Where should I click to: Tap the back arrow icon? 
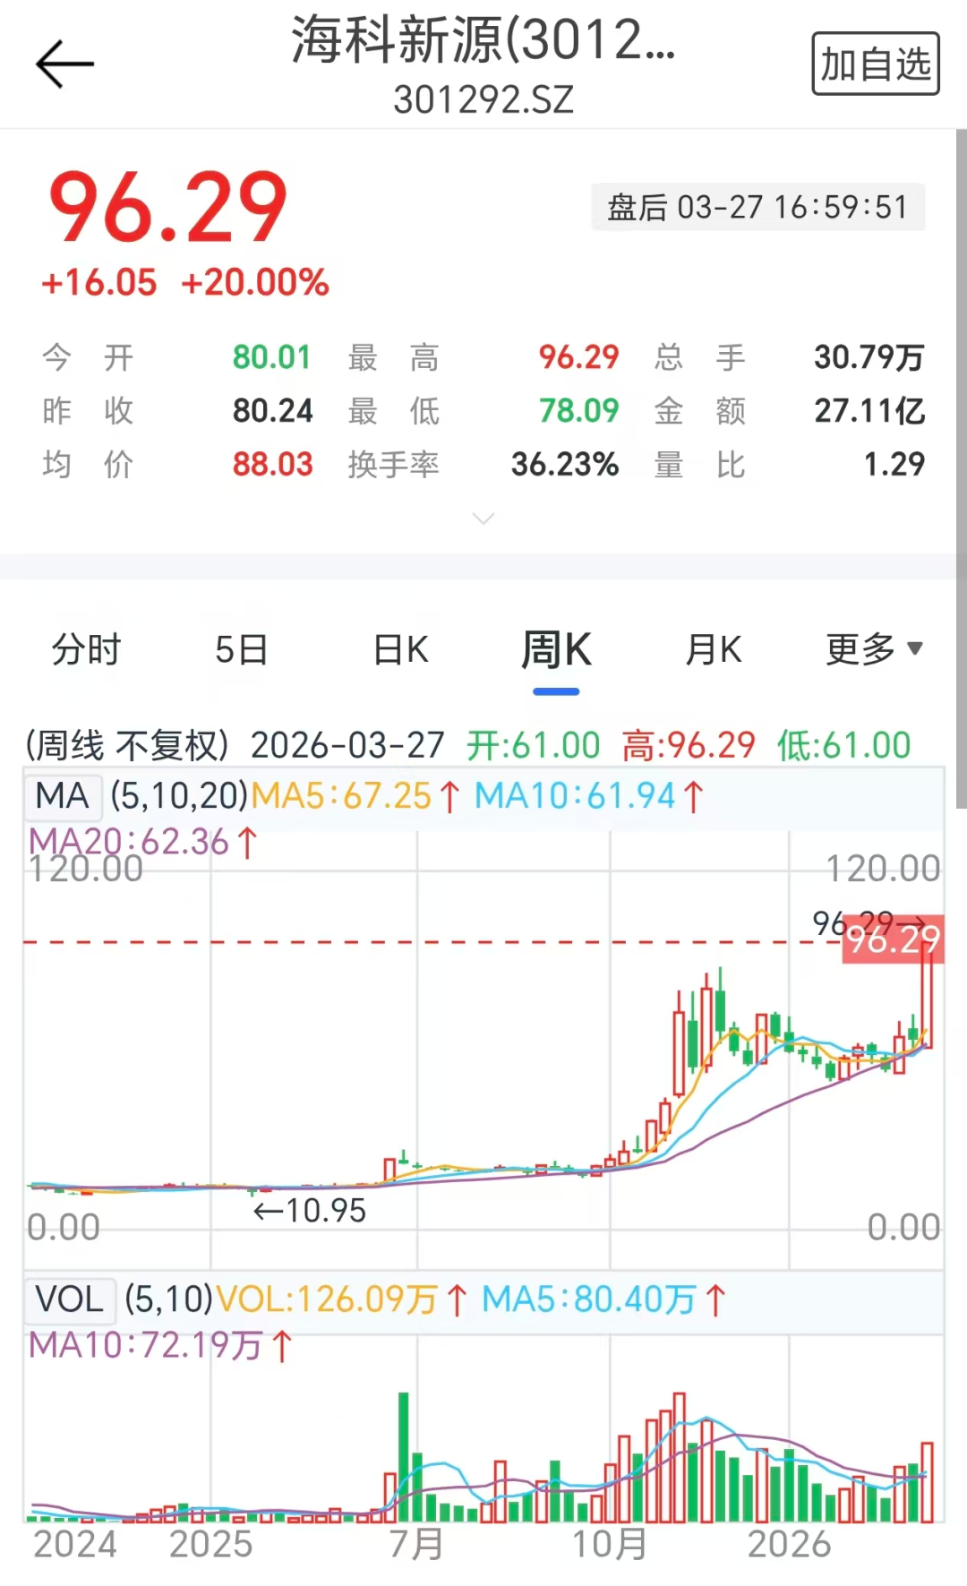[x=64, y=64]
